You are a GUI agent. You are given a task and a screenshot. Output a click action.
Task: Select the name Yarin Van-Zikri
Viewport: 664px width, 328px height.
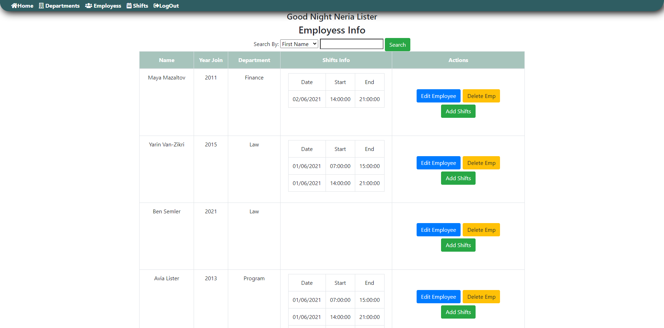[x=167, y=144]
